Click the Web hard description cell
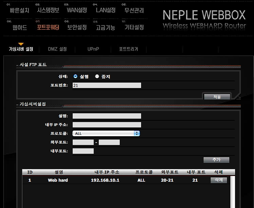Screen dimensions: 254x208 point(58,180)
